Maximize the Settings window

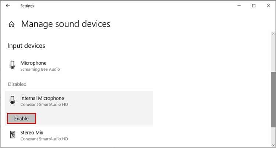tap(254, 6)
